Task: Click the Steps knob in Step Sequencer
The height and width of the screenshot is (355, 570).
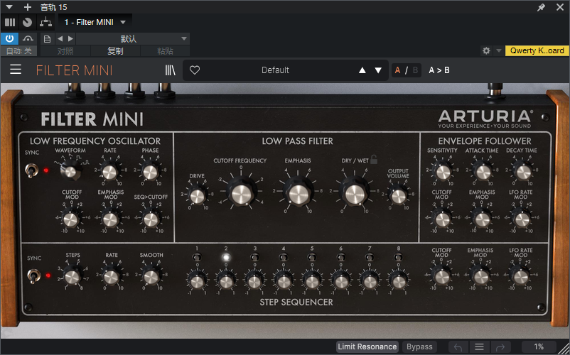Action: [x=72, y=277]
